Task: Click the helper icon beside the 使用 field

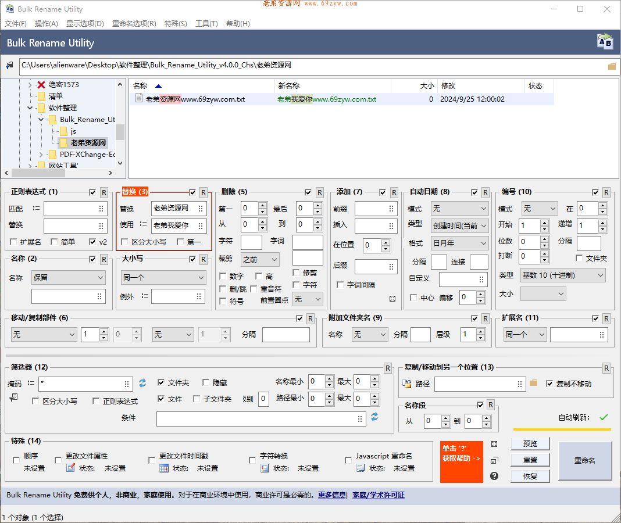Action: click(x=144, y=224)
